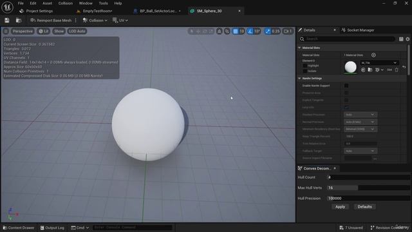Open the Content Drawer
Image resolution: width=412 pixels, height=232 pixels.
[x=19, y=227]
